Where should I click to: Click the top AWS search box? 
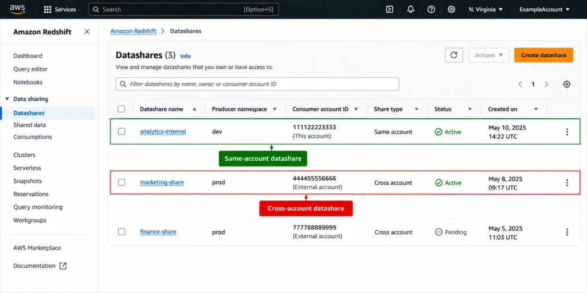(183, 9)
